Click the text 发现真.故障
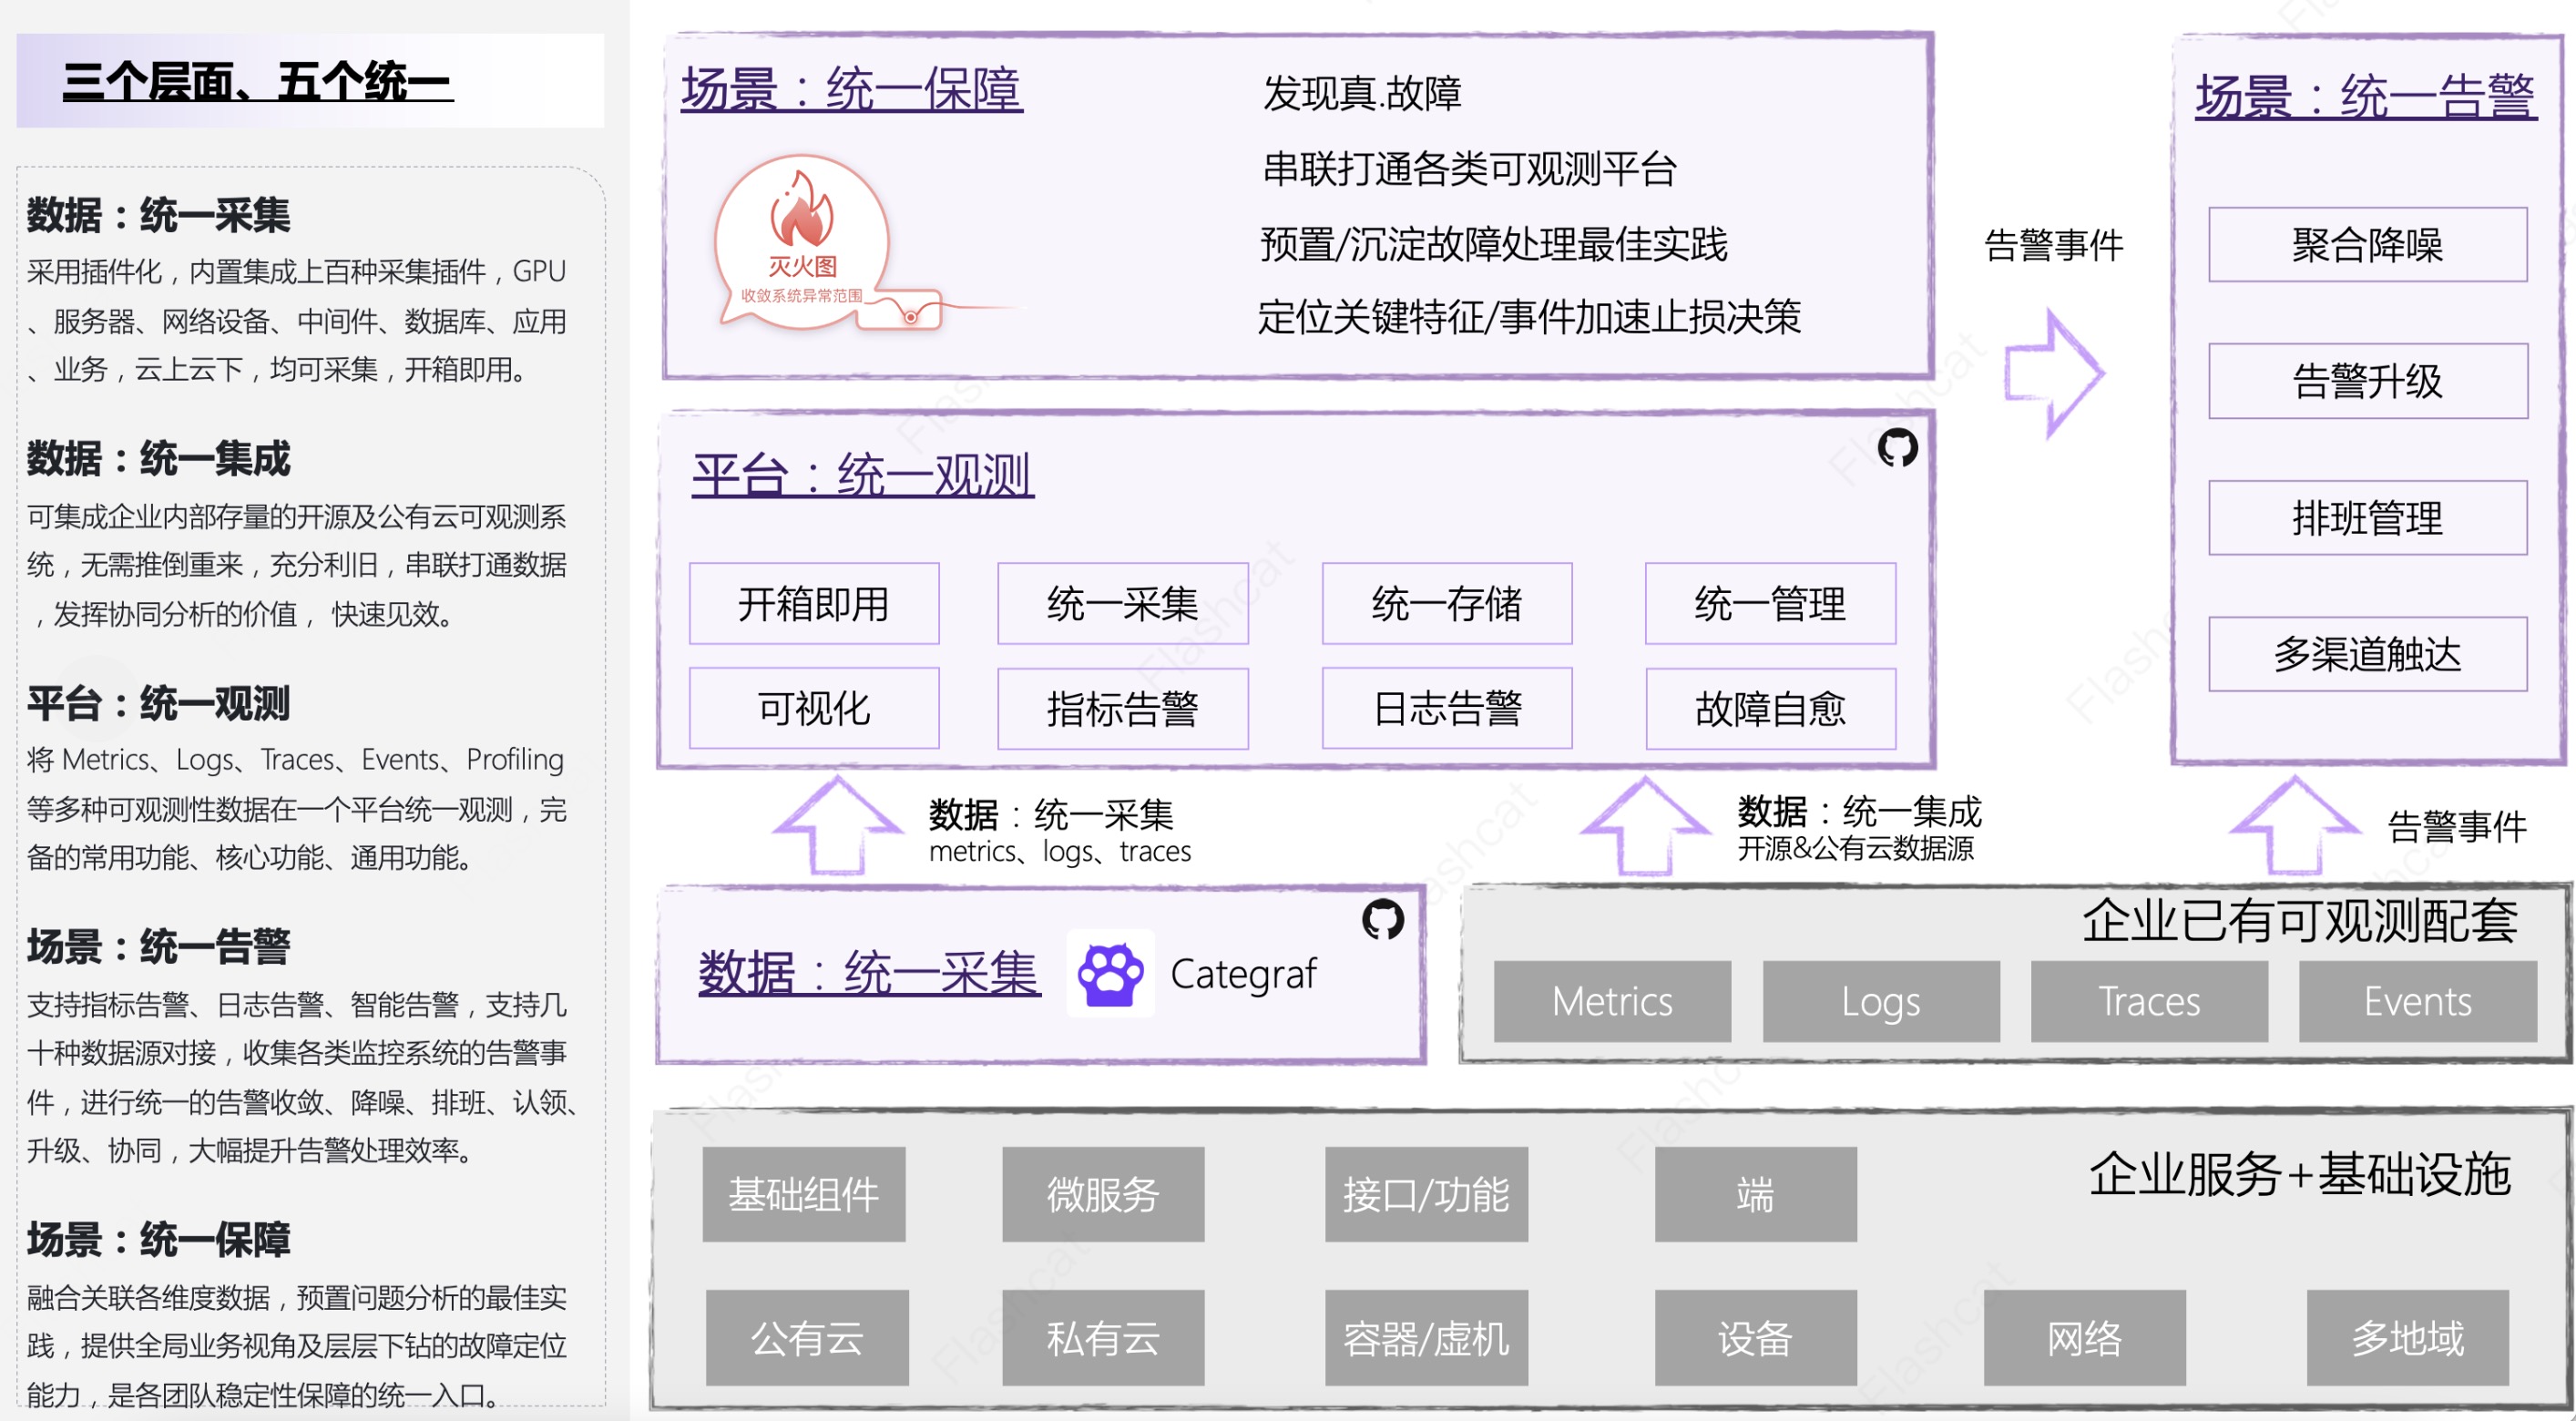2576x1421 pixels. [x=1362, y=93]
